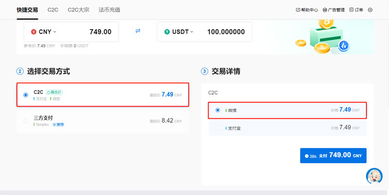Open the settings gear icon
Viewport: 389px width, 195px height.
(370, 10)
